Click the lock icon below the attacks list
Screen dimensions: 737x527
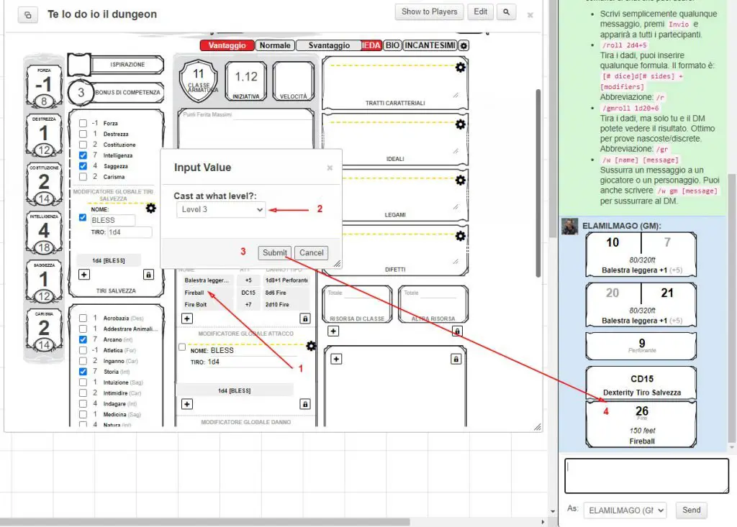click(x=305, y=319)
